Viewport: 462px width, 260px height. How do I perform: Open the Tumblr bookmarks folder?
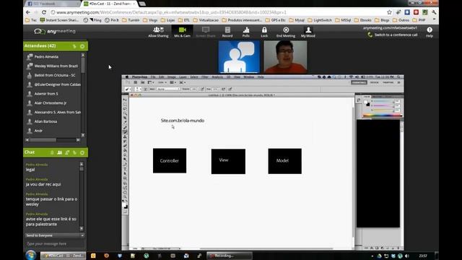pyautogui.click(x=131, y=20)
